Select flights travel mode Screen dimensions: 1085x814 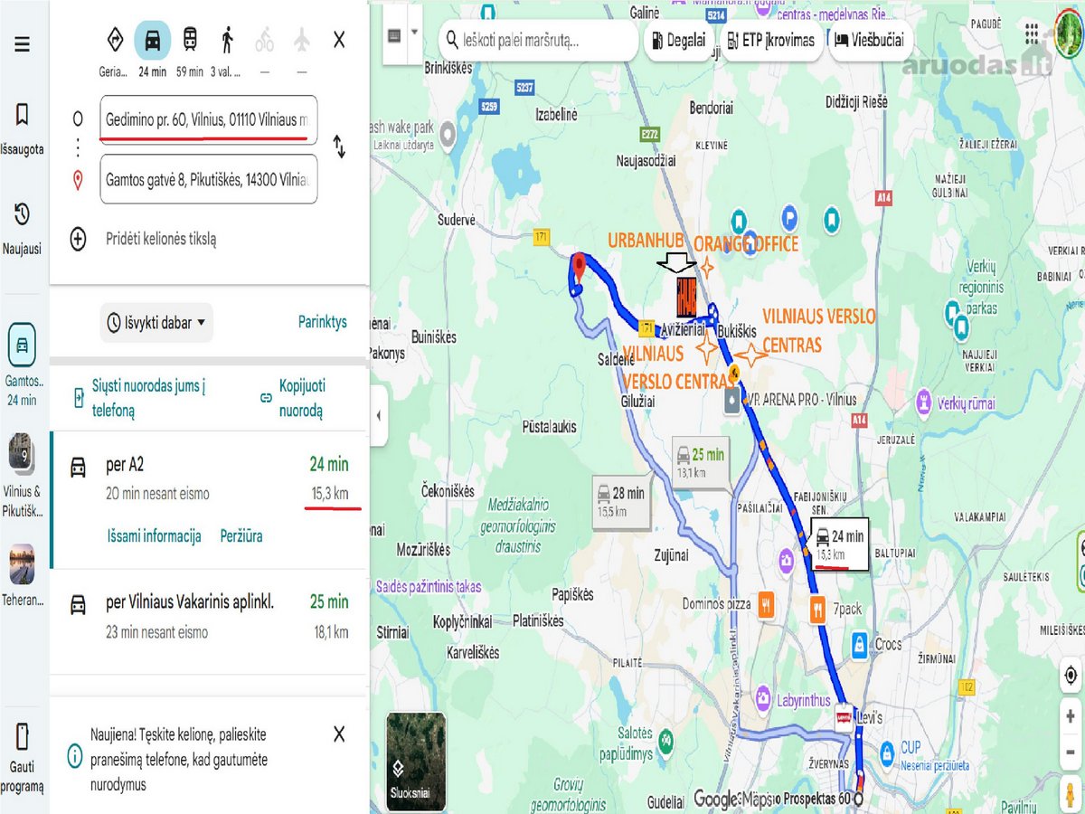pyautogui.click(x=301, y=40)
